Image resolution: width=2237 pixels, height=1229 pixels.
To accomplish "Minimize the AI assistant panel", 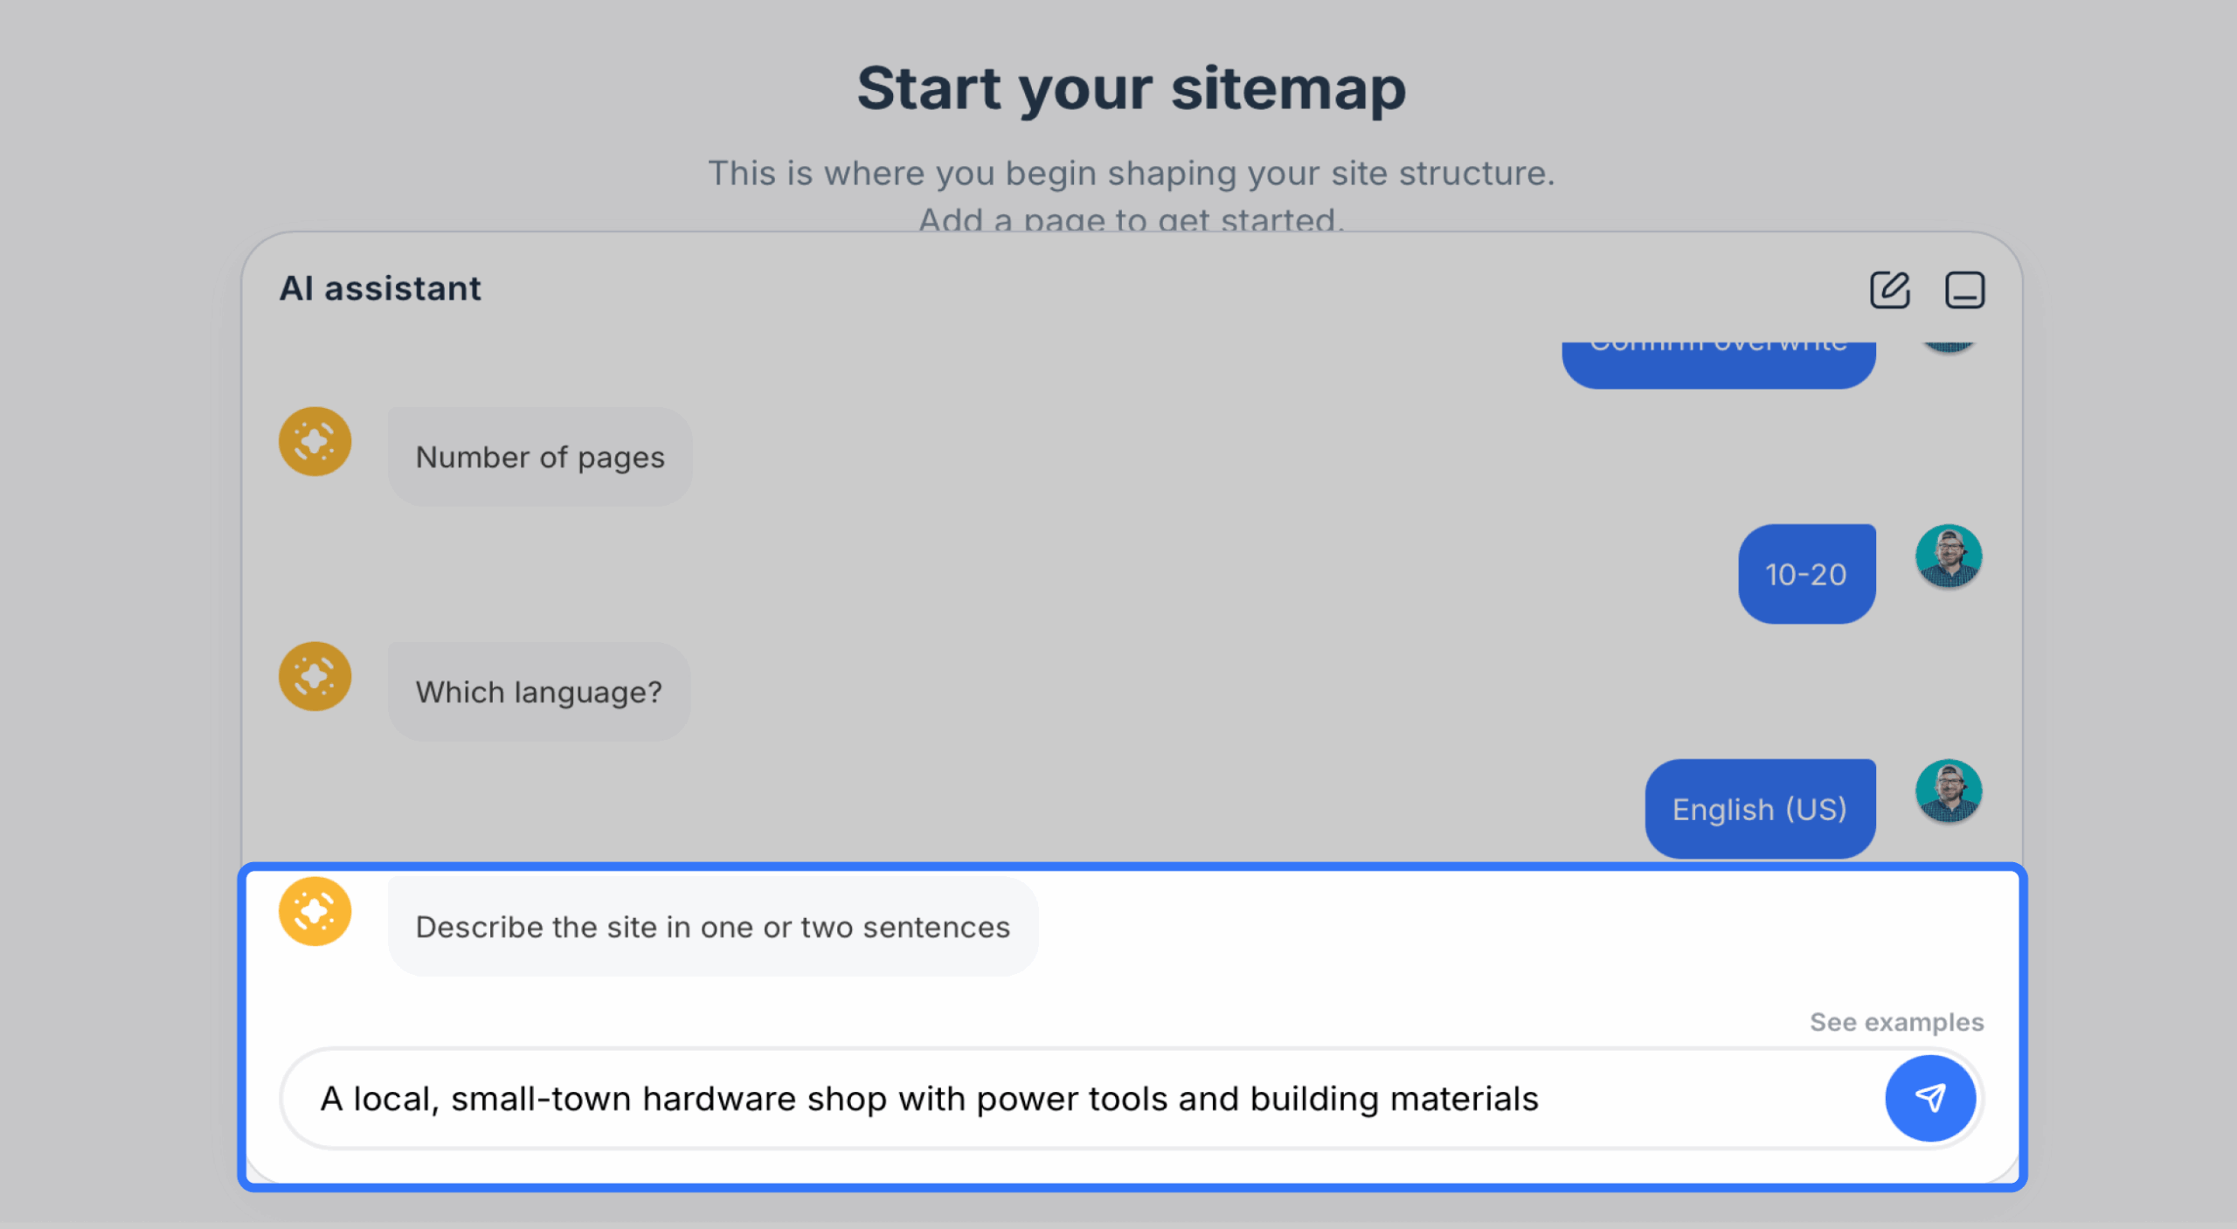I will [x=1964, y=289].
